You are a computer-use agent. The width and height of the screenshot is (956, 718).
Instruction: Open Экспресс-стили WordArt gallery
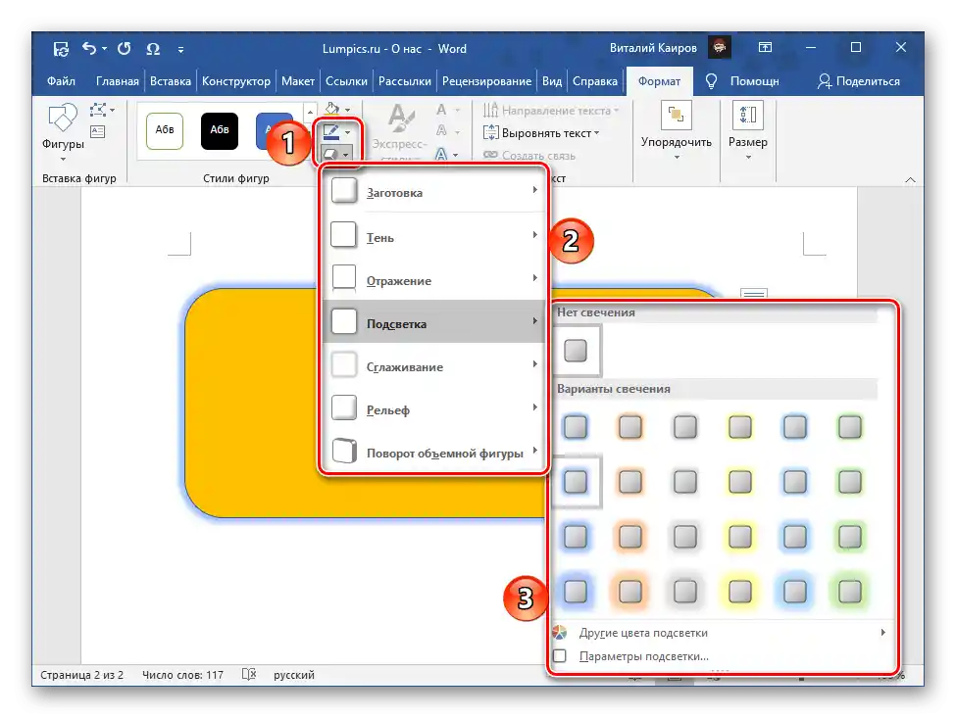pos(400,131)
